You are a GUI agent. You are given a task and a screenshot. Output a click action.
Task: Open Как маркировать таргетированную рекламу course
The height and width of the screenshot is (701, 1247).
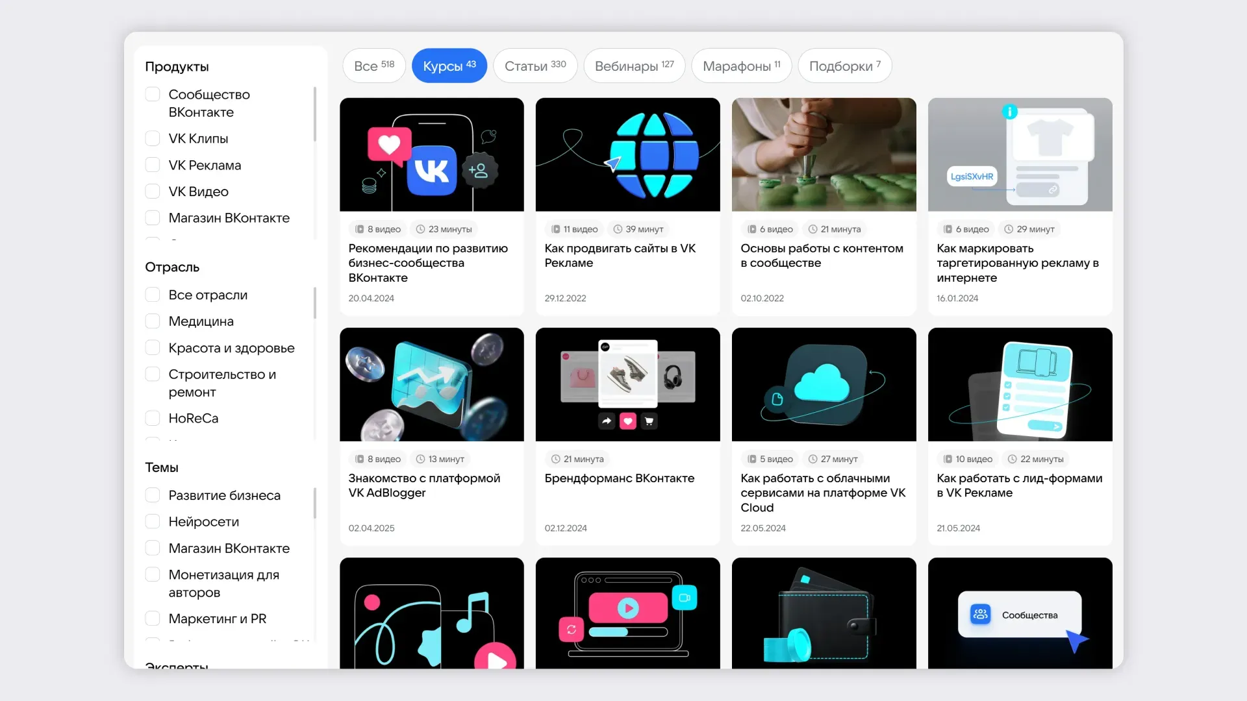[x=1018, y=263]
